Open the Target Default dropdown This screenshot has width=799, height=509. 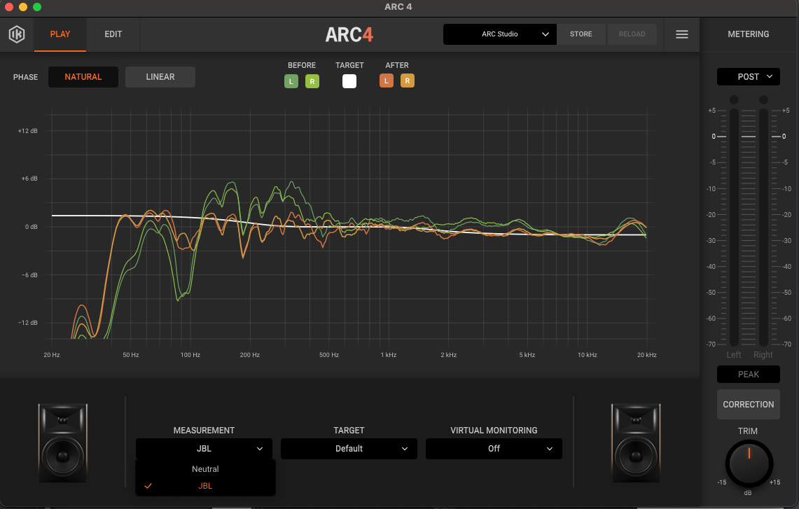coord(349,449)
